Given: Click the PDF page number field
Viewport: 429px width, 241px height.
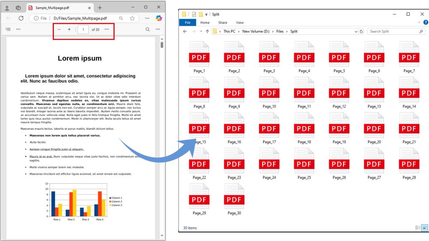Looking at the screenshot, I should (83, 30).
